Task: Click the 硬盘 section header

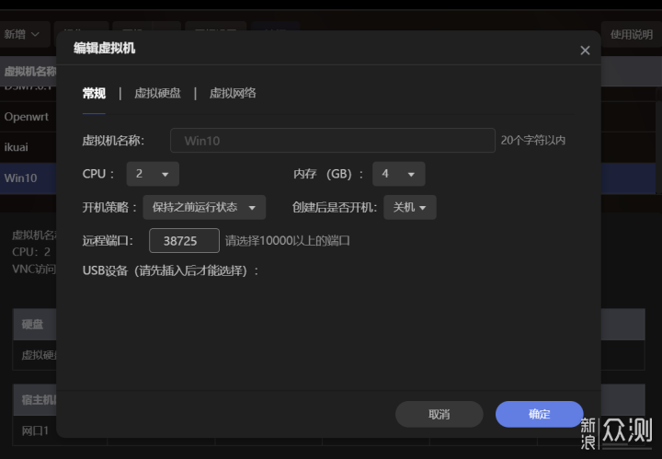Action: [33, 325]
